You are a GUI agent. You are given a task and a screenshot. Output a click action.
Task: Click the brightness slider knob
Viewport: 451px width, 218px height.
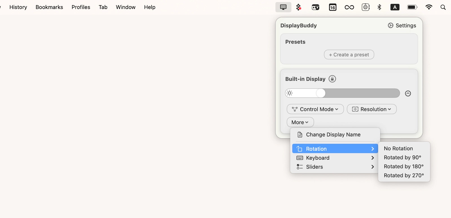click(321, 93)
